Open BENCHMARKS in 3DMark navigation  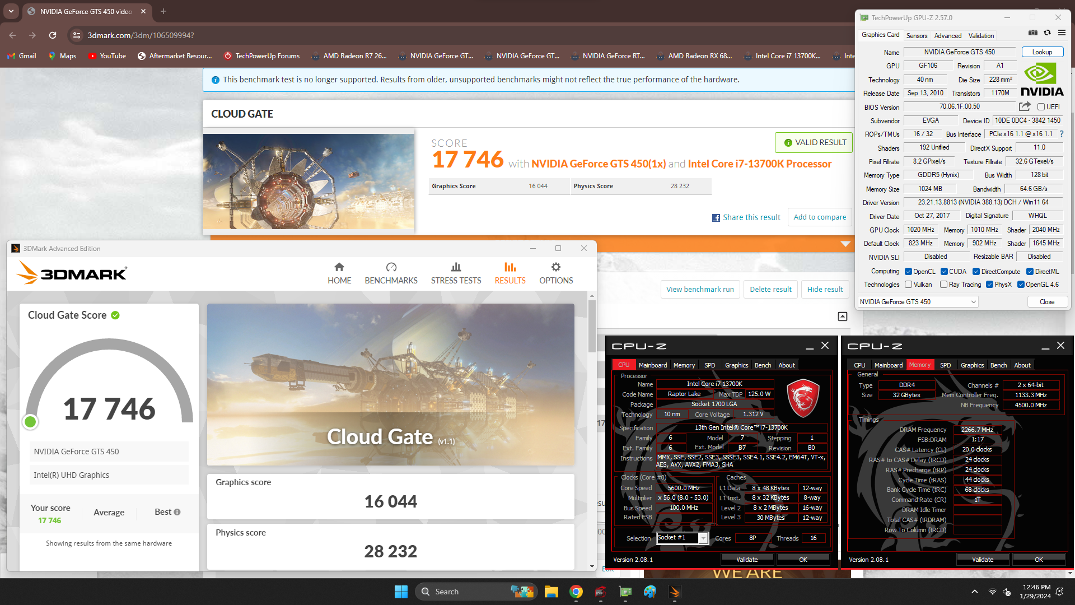point(391,273)
